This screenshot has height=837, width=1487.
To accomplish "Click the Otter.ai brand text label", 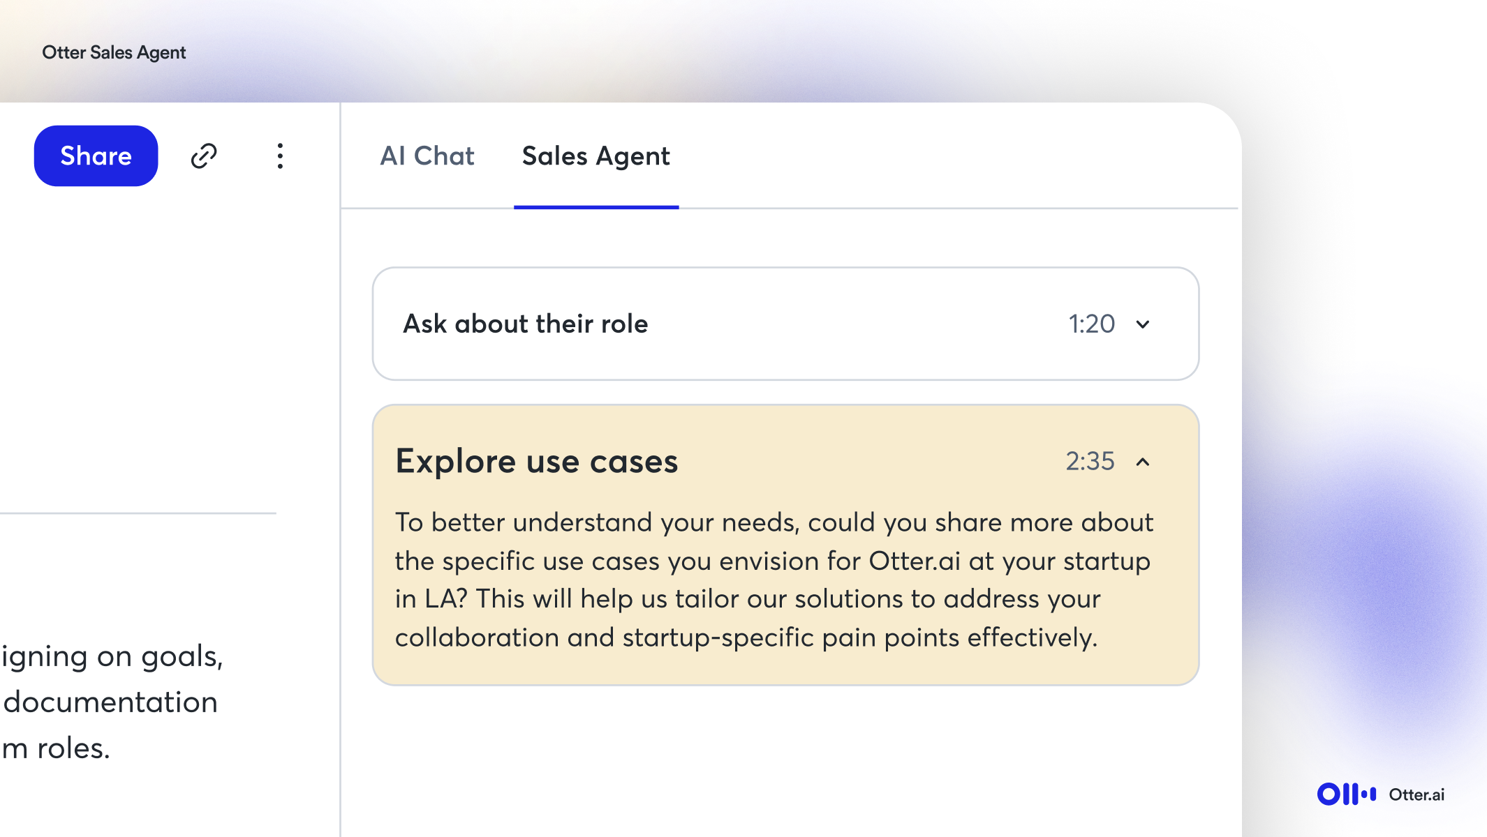I will coord(1416,794).
